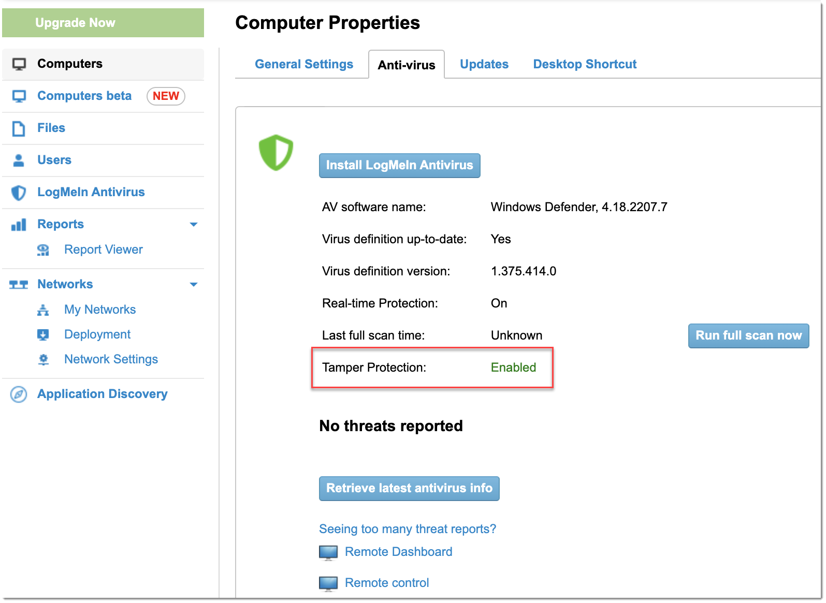Select the Anti-virus tab
The image size is (826, 603).
407,65
